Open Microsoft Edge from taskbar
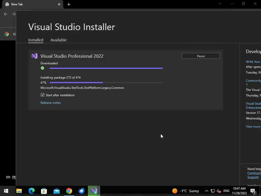Image resolution: width=261 pixels, height=196 pixels. pos(31,191)
